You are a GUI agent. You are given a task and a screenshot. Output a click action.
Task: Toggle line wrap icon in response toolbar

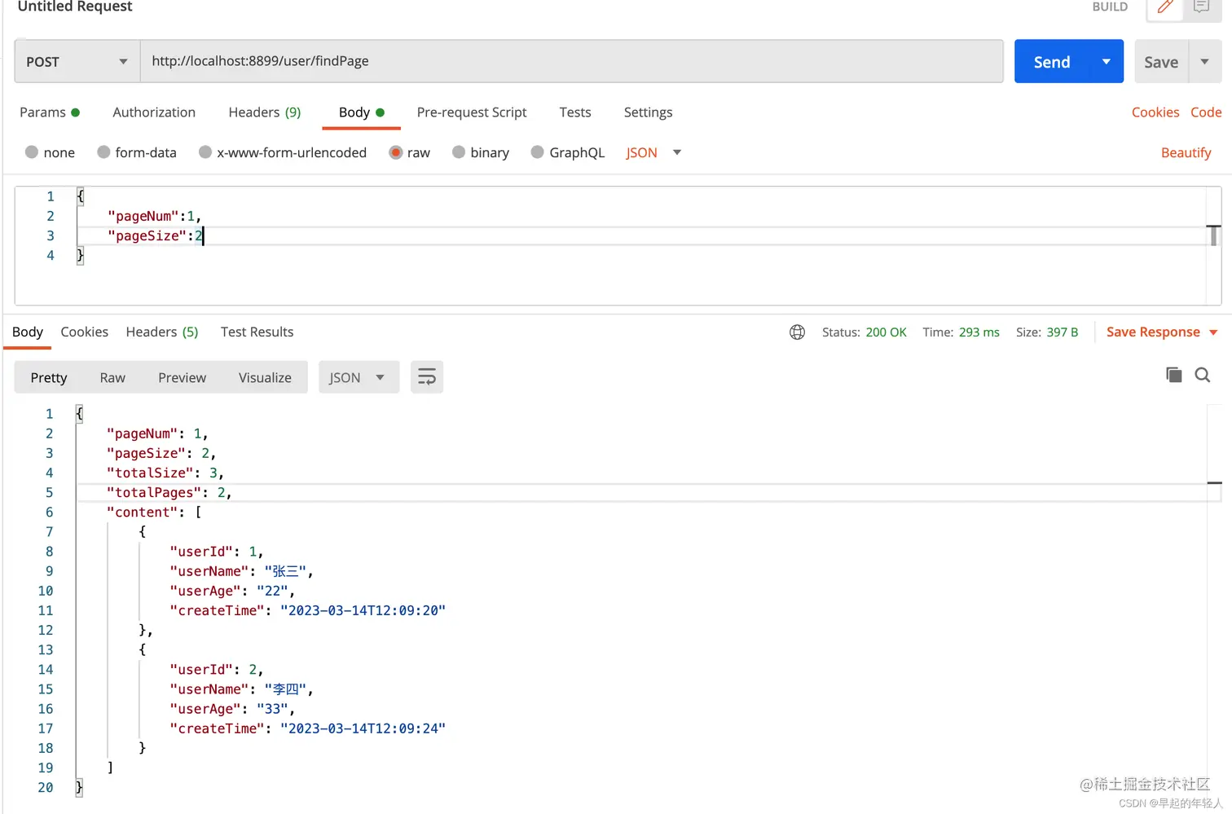point(427,377)
